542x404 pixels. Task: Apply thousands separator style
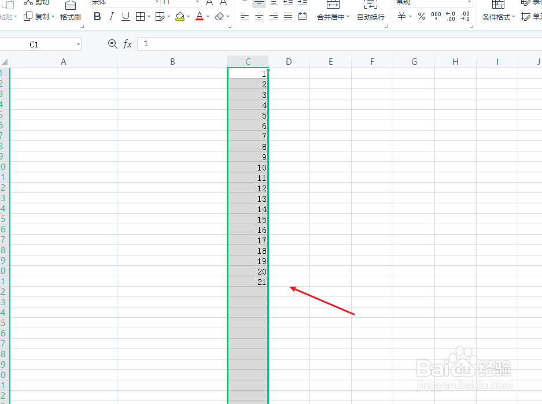[x=436, y=17]
